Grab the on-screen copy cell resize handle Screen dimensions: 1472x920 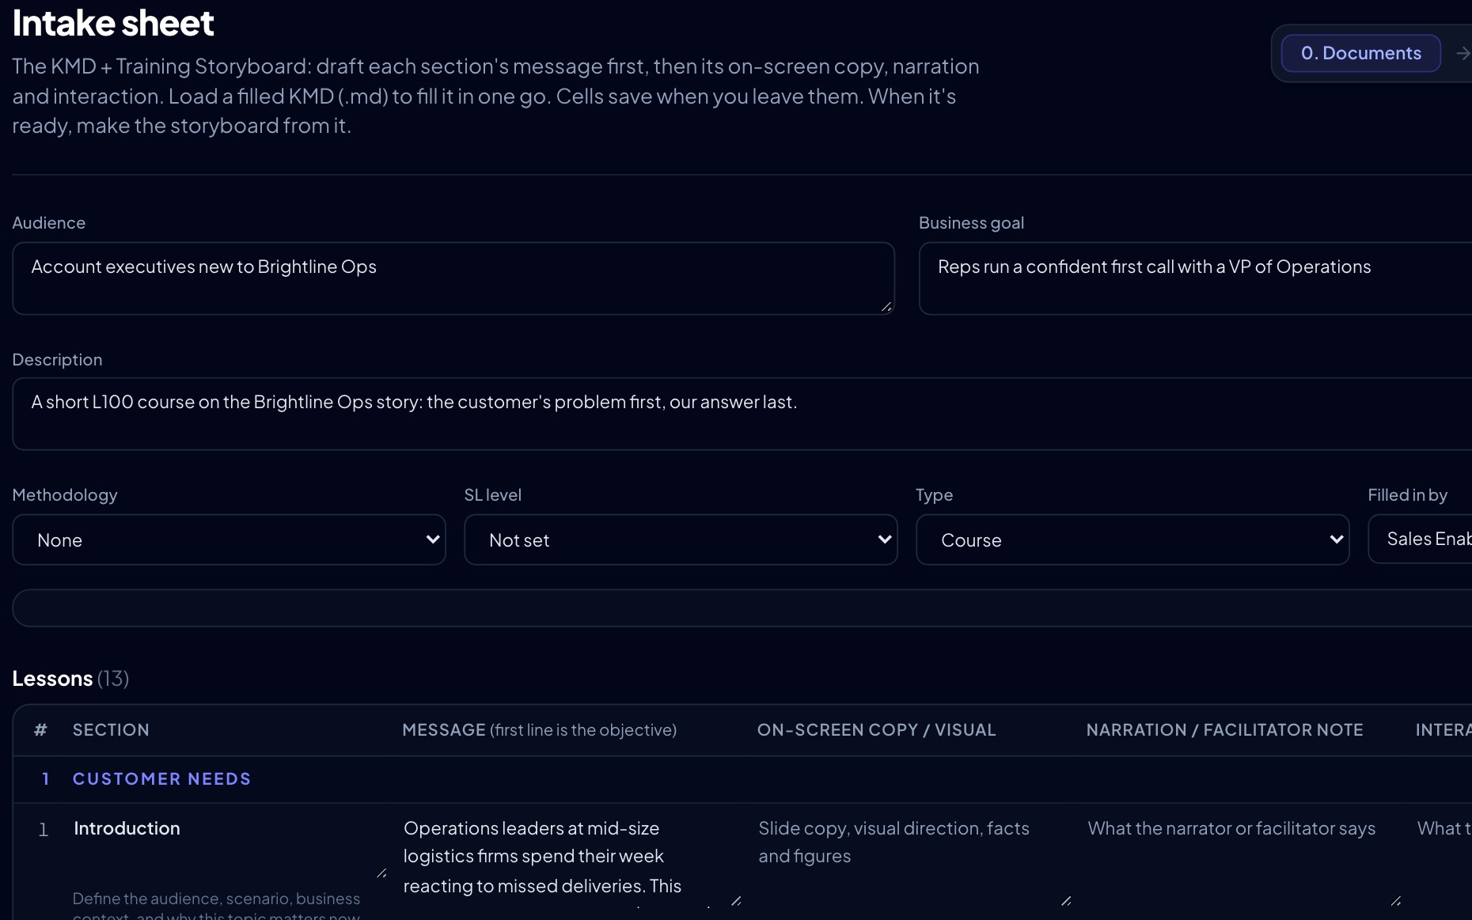click(x=1066, y=901)
